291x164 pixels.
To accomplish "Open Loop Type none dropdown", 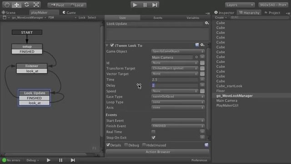I will [x=178, y=102].
